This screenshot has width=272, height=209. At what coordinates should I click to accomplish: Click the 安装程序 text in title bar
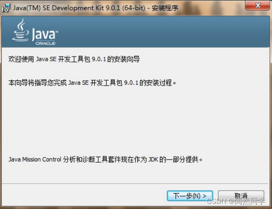(165, 8)
